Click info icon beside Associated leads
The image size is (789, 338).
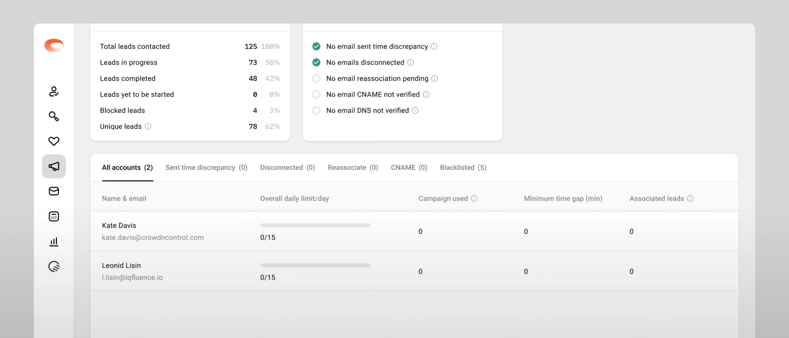[x=690, y=198]
